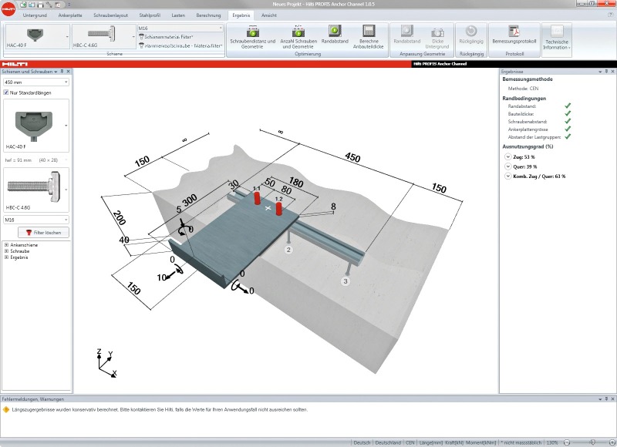Open the Hilti application menu button
The width and height of the screenshot is (617, 447).
(8, 9)
